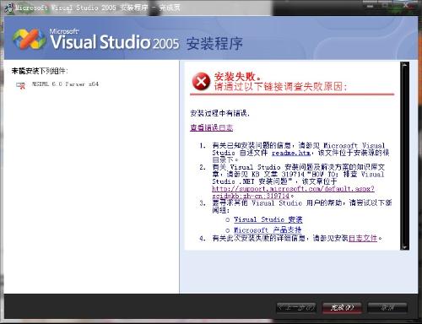
Task: Click the vertical scrollbar track of the error panel
Action: 404,156
